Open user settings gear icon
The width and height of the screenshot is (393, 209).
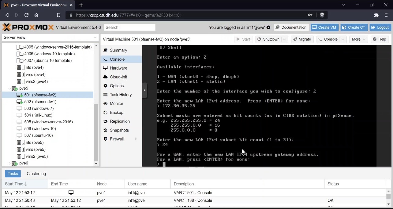tap(268, 27)
